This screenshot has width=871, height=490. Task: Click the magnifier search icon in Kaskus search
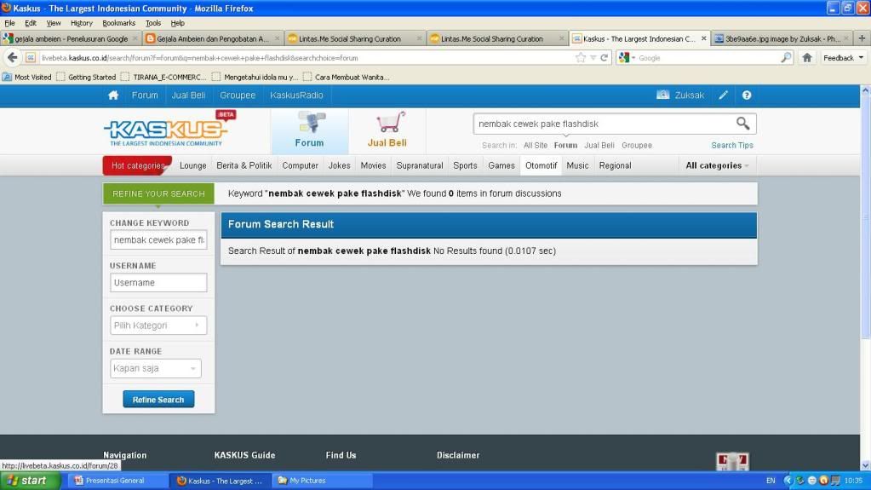coord(742,123)
